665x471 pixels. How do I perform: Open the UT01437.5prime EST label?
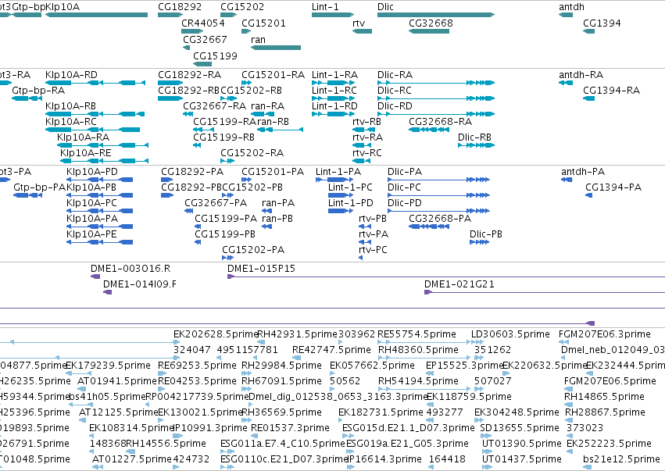tap(522, 459)
